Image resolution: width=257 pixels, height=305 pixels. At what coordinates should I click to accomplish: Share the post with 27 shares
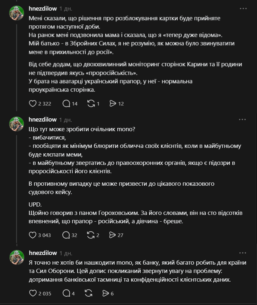click(x=113, y=235)
